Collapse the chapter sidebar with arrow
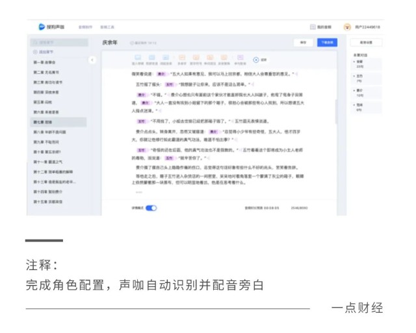 tap(92, 60)
